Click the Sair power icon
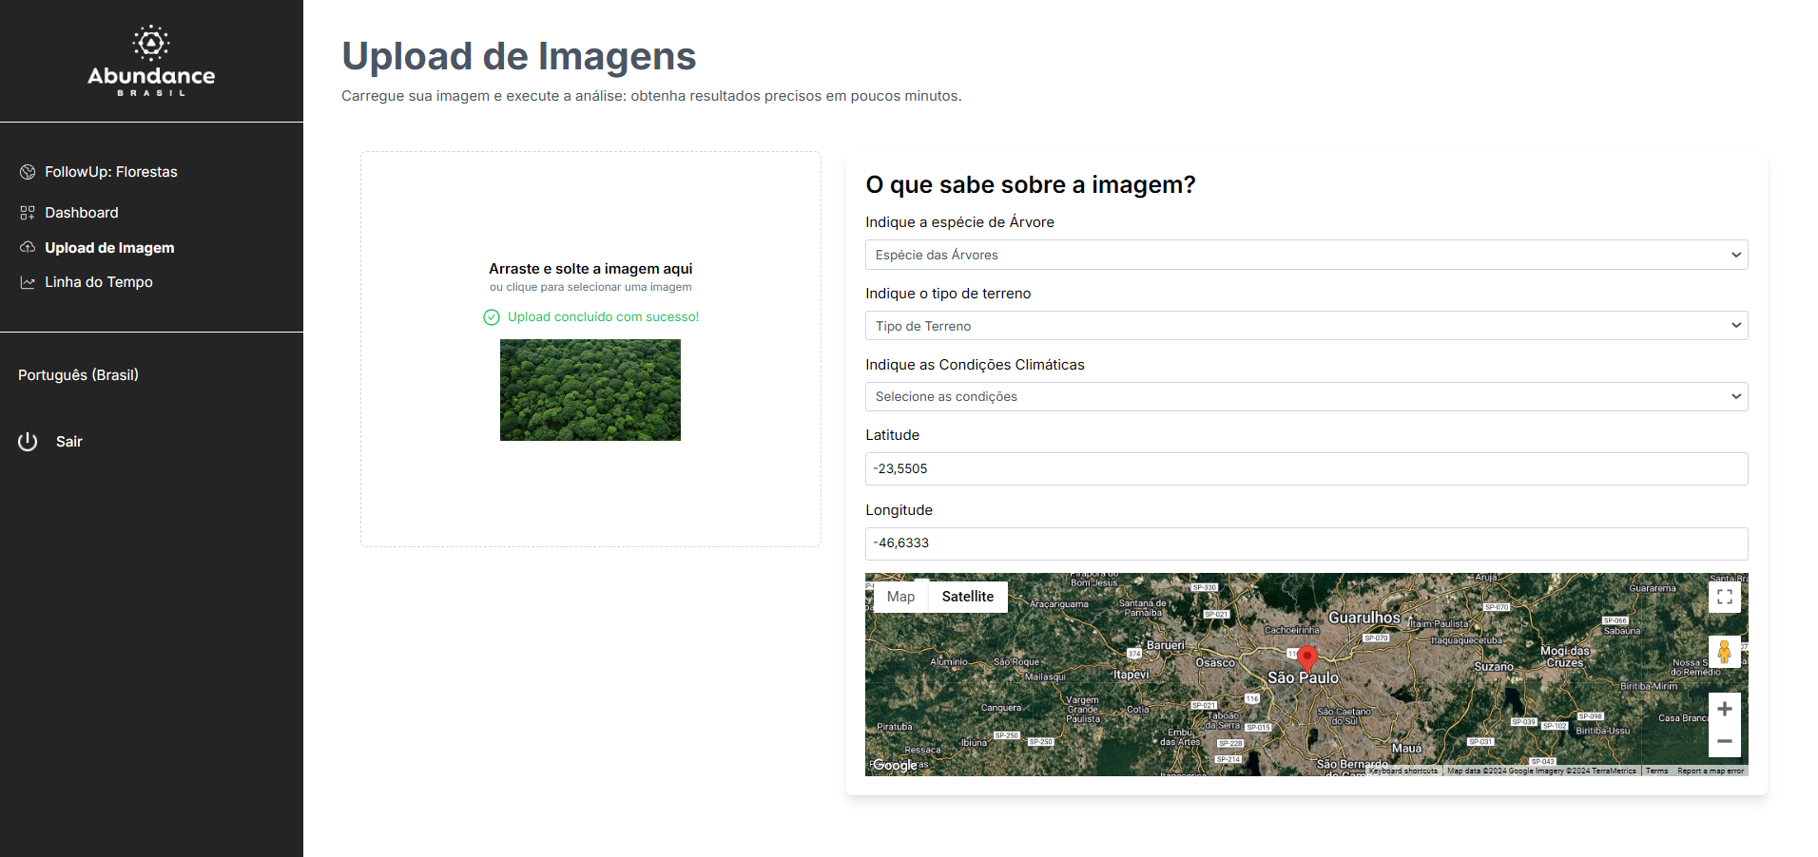 click(28, 442)
